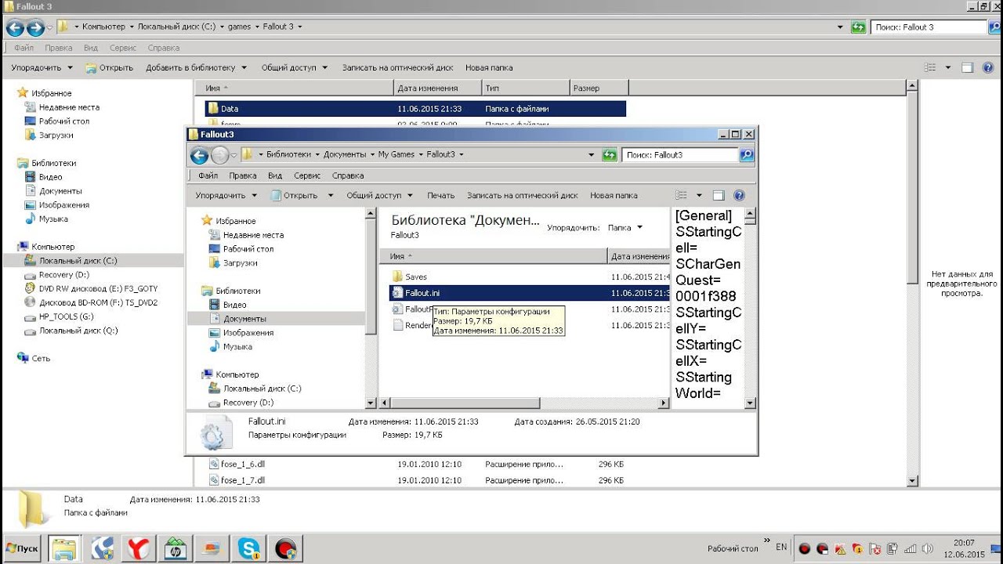The height and width of the screenshot is (564, 1003).
Task: Open the Сервис menu in front window
Action: click(307, 175)
